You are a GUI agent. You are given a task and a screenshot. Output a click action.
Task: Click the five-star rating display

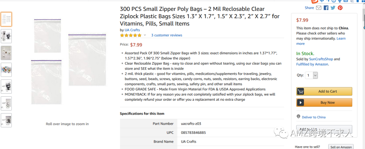pyautogui.click(x=131, y=35)
